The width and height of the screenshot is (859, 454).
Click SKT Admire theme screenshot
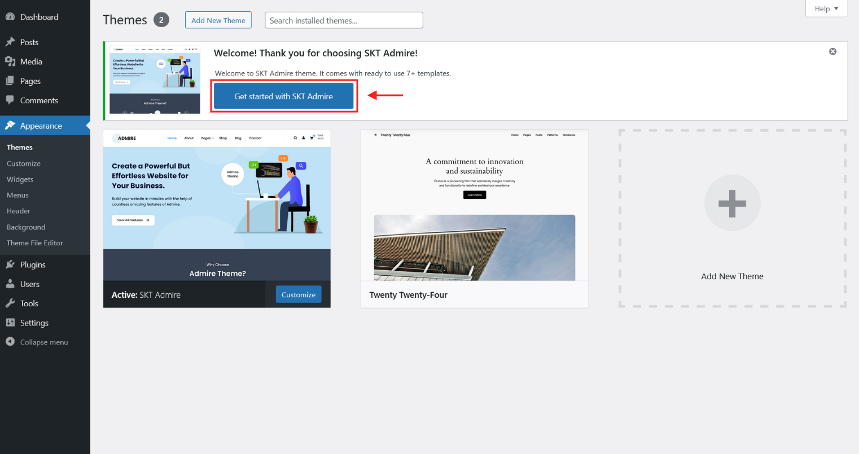pos(217,205)
